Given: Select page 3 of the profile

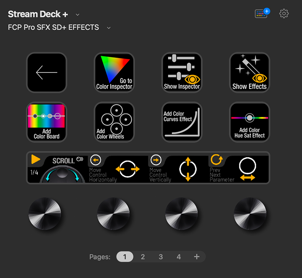Looking at the screenshot, I should pos(161,257).
